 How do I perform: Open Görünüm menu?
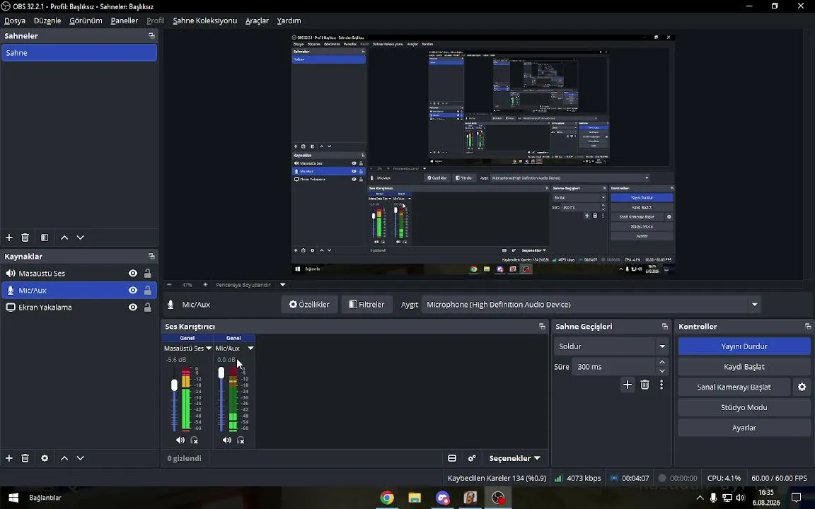(86, 21)
